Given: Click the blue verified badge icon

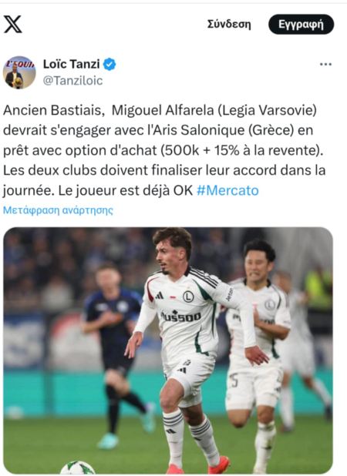Looking at the screenshot, I should (109, 65).
